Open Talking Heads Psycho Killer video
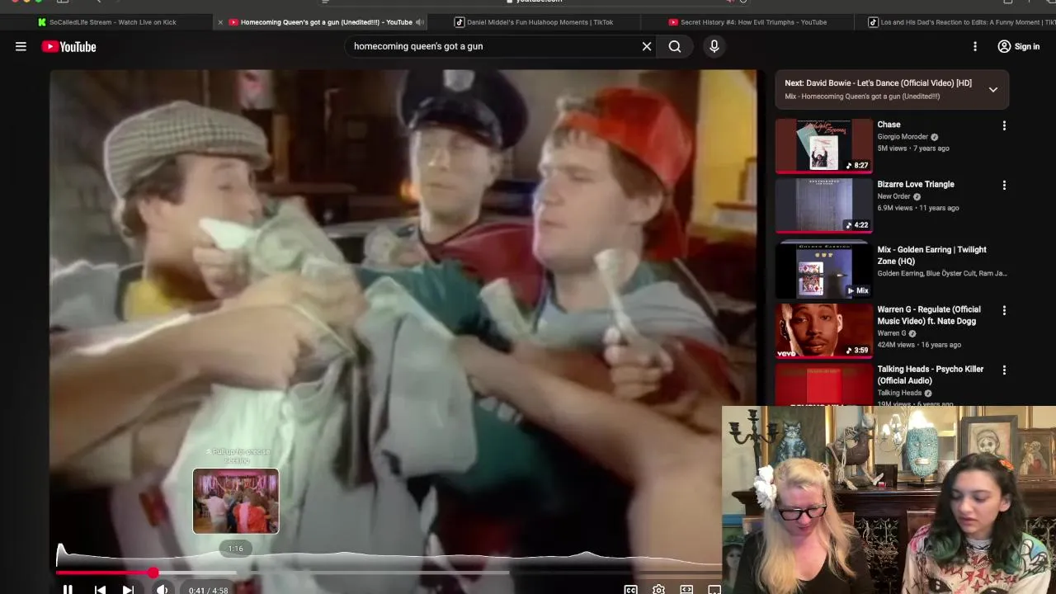This screenshot has width=1056, height=594. pos(930,375)
